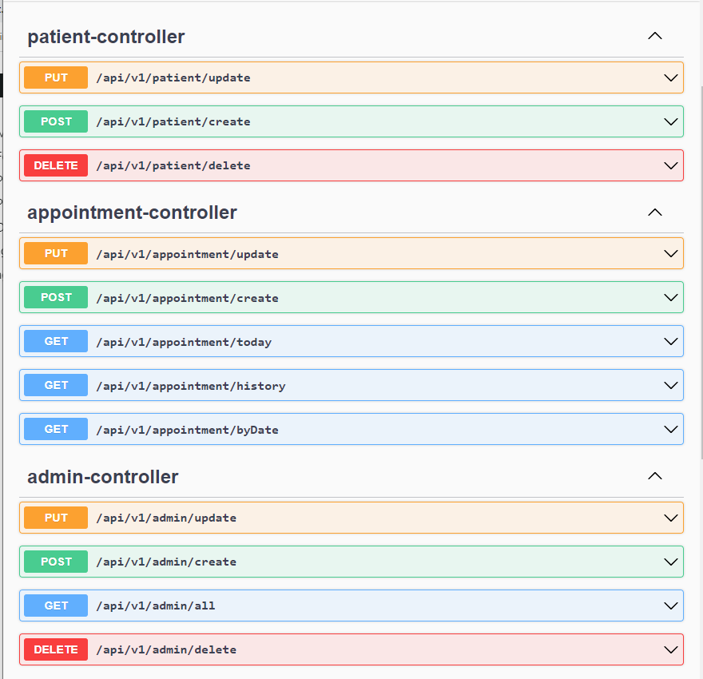The height and width of the screenshot is (679, 703).
Task: Click the GET badge for appointment/today
Action: pyautogui.click(x=56, y=341)
